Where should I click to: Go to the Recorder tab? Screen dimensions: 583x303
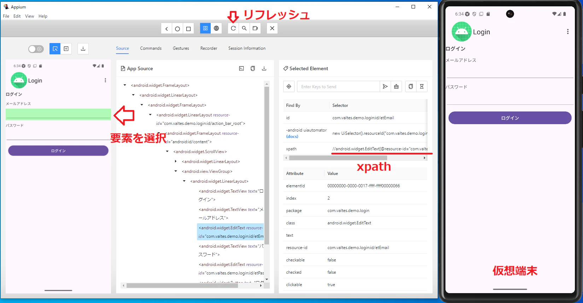tap(209, 48)
